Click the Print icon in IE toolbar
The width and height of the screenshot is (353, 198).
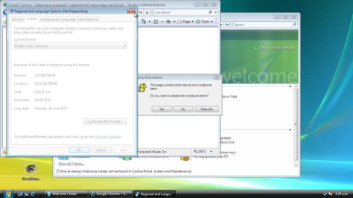tap(169, 21)
